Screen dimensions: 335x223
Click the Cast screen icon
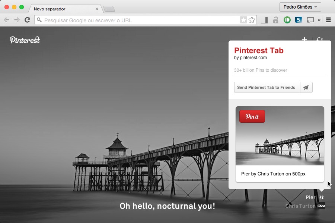[310, 20]
